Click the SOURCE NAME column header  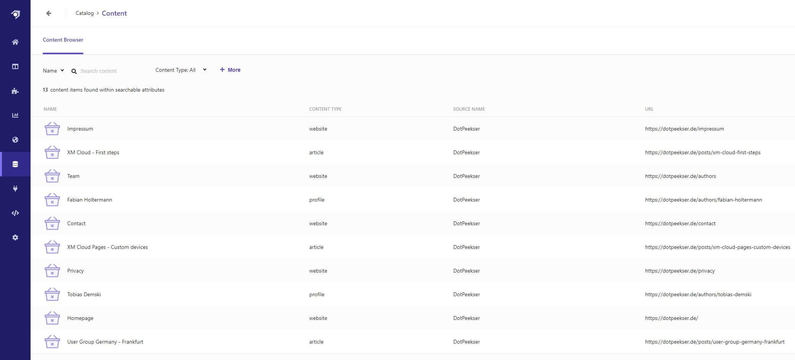pos(469,109)
